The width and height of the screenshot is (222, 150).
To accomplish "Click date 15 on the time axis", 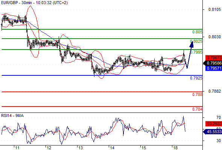I will [144, 148].
